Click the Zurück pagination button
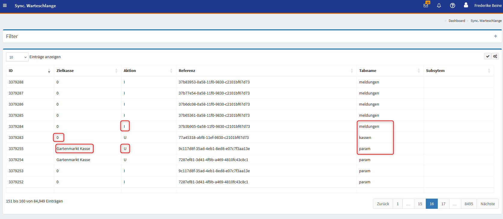The image size is (503, 219). click(383, 204)
